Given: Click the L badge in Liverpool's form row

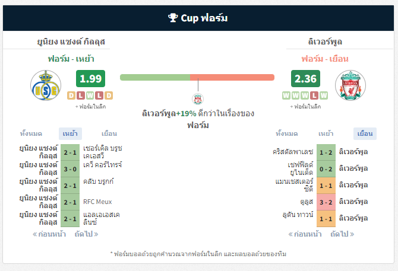Looking at the screenshot, I should [x=314, y=95].
